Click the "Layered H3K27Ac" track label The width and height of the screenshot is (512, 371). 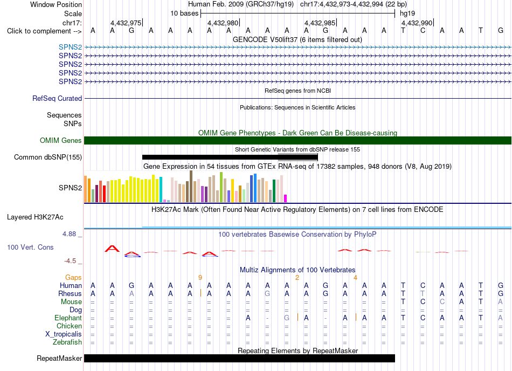(x=35, y=217)
